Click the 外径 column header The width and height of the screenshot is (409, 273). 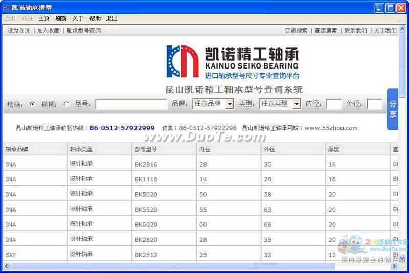click(x=293, y=149)
